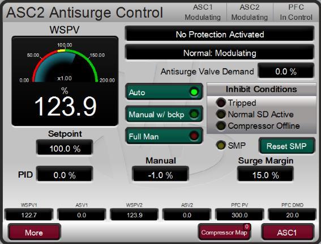The width and height of the screenshot is (321, 244).
Task: Click the WSPV2 value 123.9
Action: 134,215
